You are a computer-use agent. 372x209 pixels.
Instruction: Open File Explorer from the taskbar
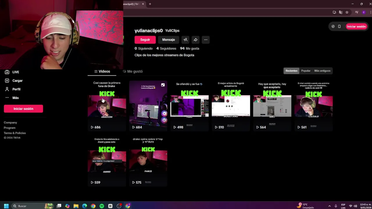pyautogui.click(x=76, y=206)
